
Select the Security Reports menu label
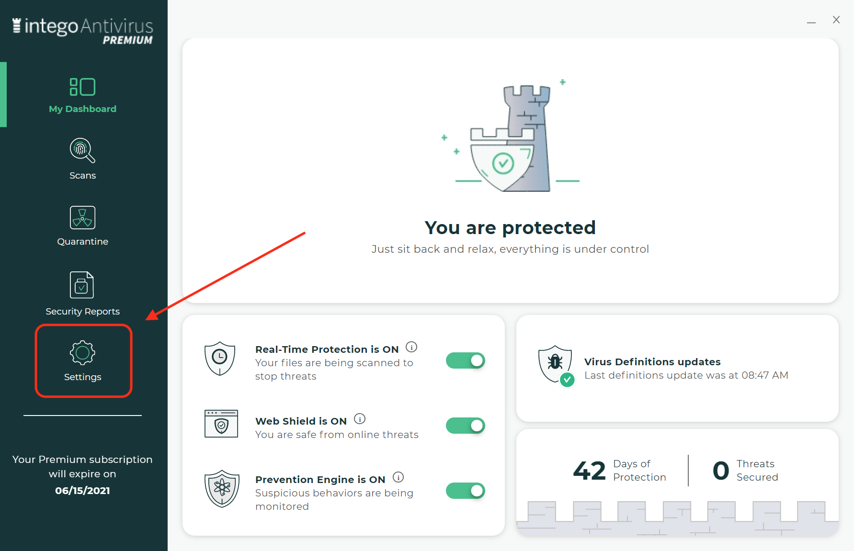pyautogui.click(x=82, y=312)
